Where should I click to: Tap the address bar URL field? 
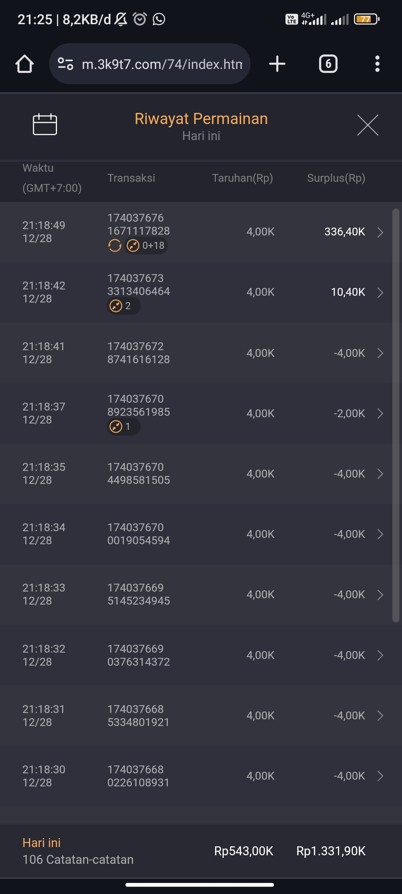(x=162, y=64)
